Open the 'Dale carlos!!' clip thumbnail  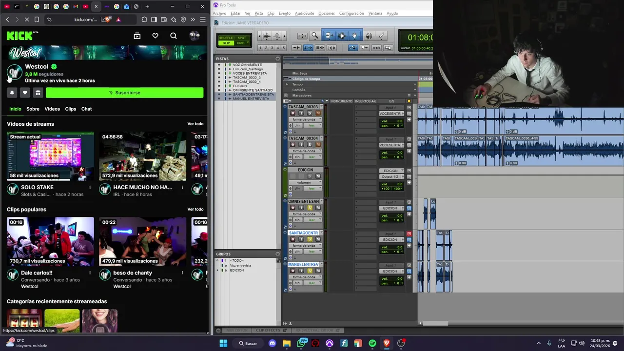50,242
